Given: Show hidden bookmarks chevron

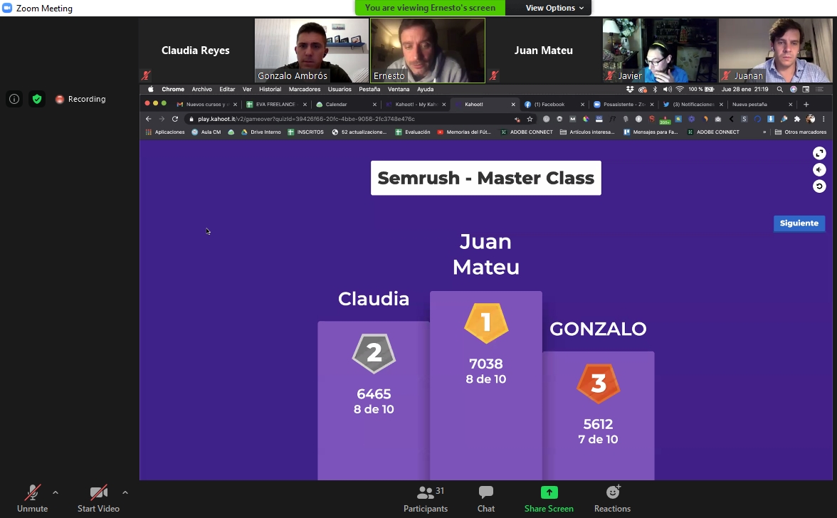Looking at the screenshot, I should pyautogui.click(x=764, y=132).
